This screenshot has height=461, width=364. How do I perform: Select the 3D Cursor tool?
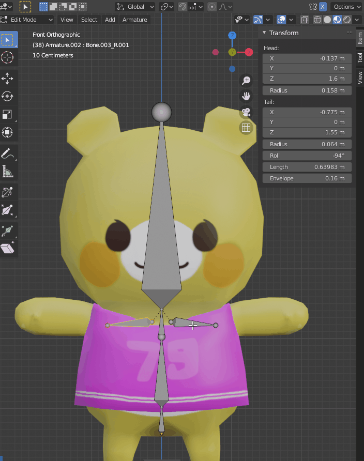point(7,57)
